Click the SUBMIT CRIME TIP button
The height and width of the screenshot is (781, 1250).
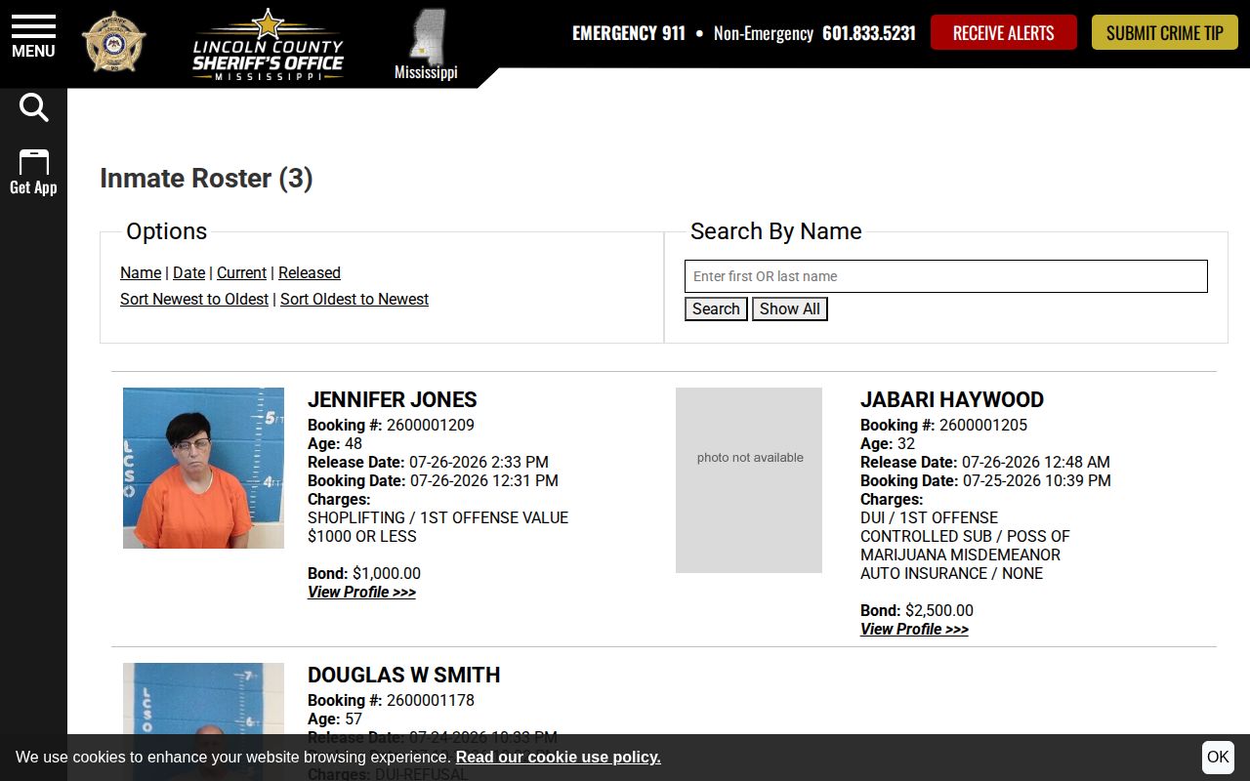click(1164, 32)
